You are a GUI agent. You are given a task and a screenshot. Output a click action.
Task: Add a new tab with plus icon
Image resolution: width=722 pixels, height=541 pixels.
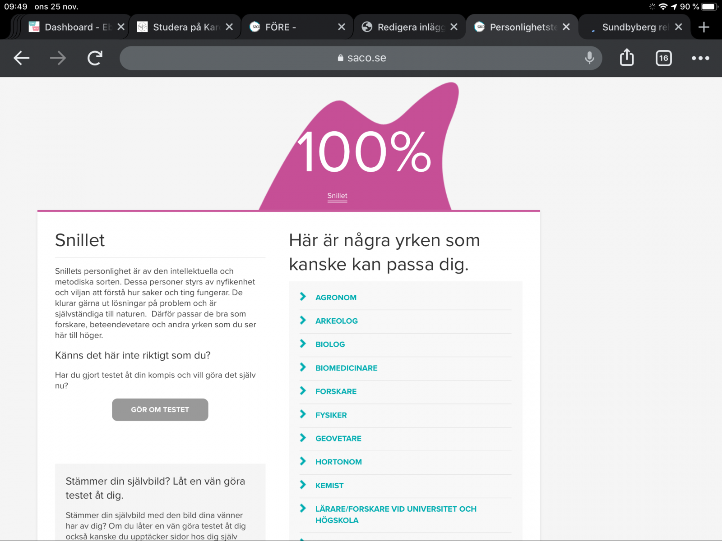tap(703, 28)
